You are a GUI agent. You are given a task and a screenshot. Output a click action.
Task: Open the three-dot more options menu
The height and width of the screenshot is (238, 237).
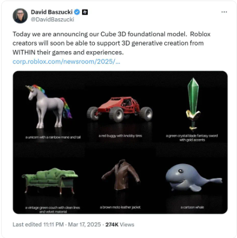224,12
